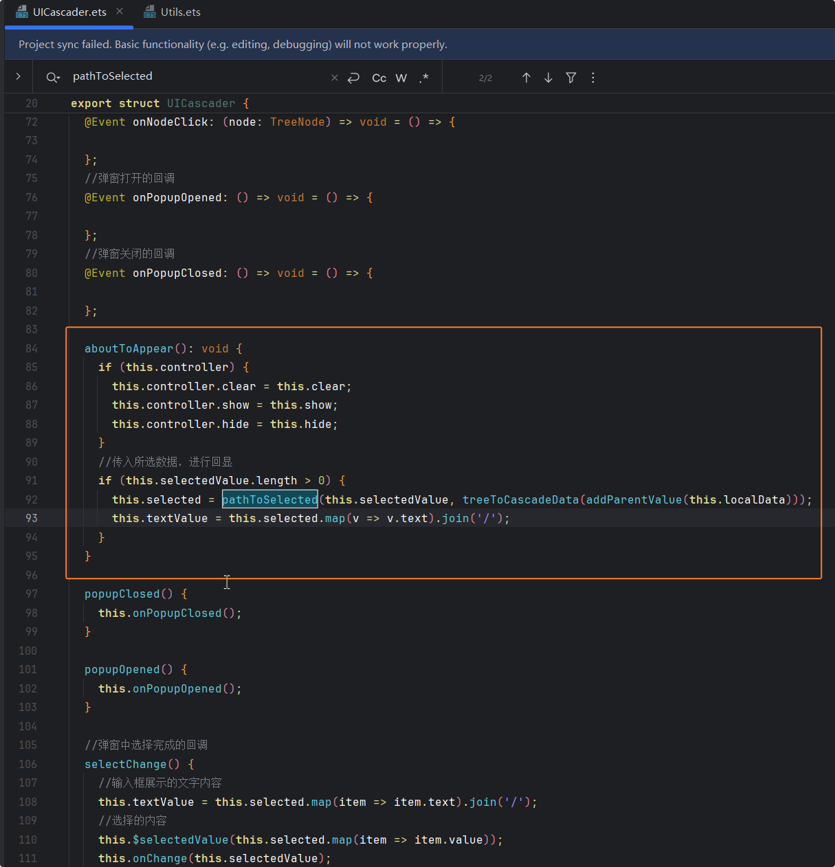
Task: Switch to the Utils.ets tab
Action: pos(180,12)
